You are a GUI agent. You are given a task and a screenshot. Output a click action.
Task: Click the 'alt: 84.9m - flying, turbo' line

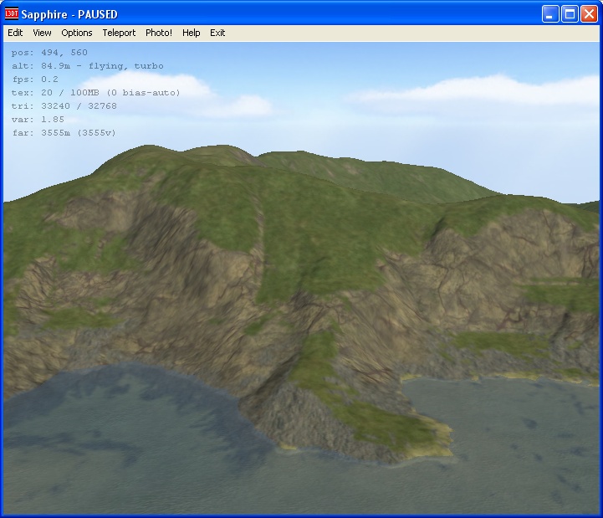87,66
